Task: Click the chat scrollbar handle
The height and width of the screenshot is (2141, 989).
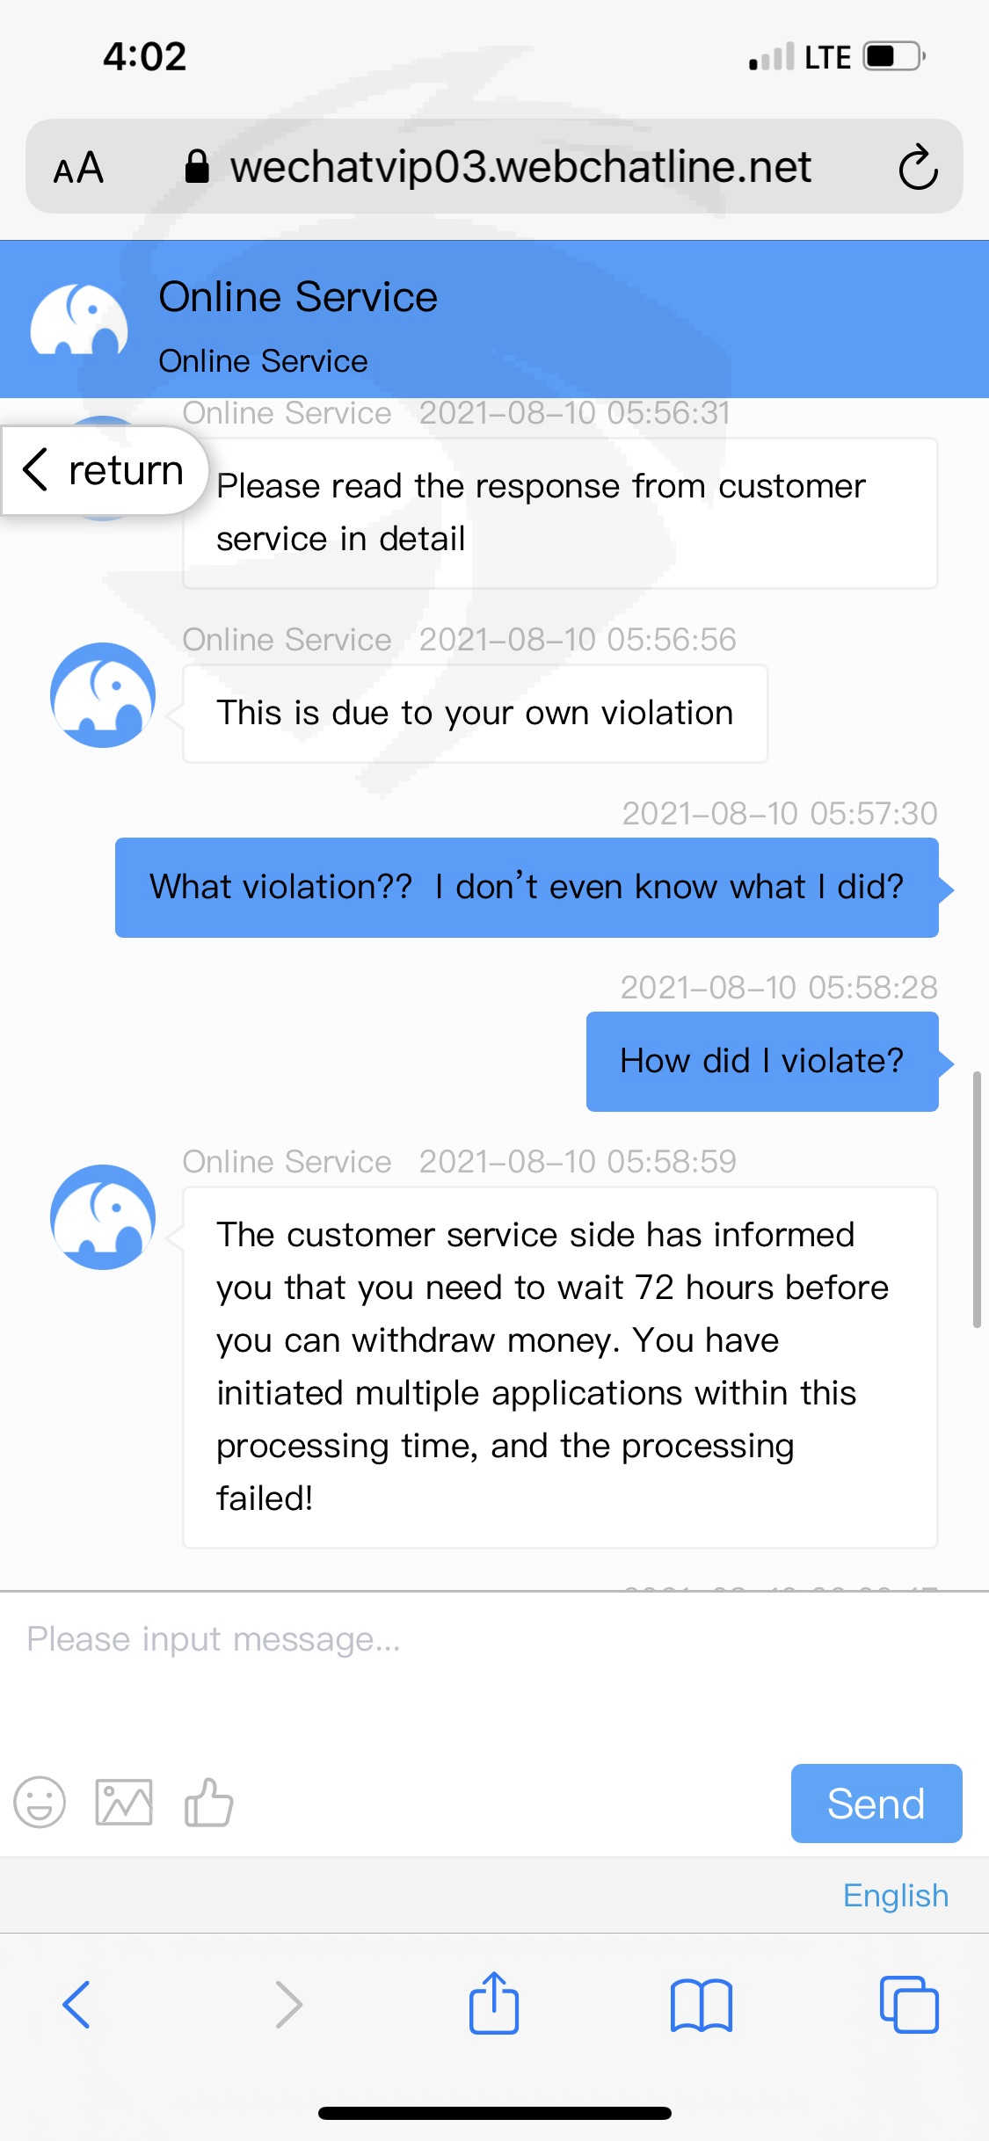Action: tap(976, 1199)
